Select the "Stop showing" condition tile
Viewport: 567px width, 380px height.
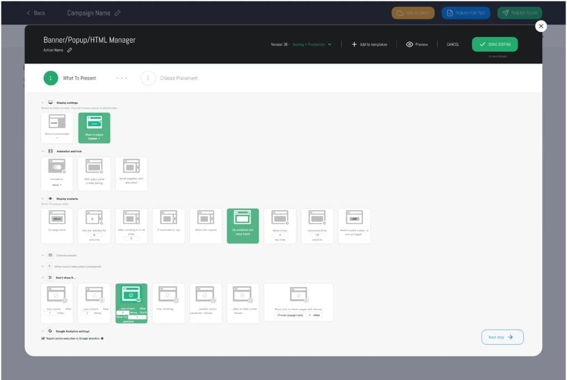click(168, 302)
